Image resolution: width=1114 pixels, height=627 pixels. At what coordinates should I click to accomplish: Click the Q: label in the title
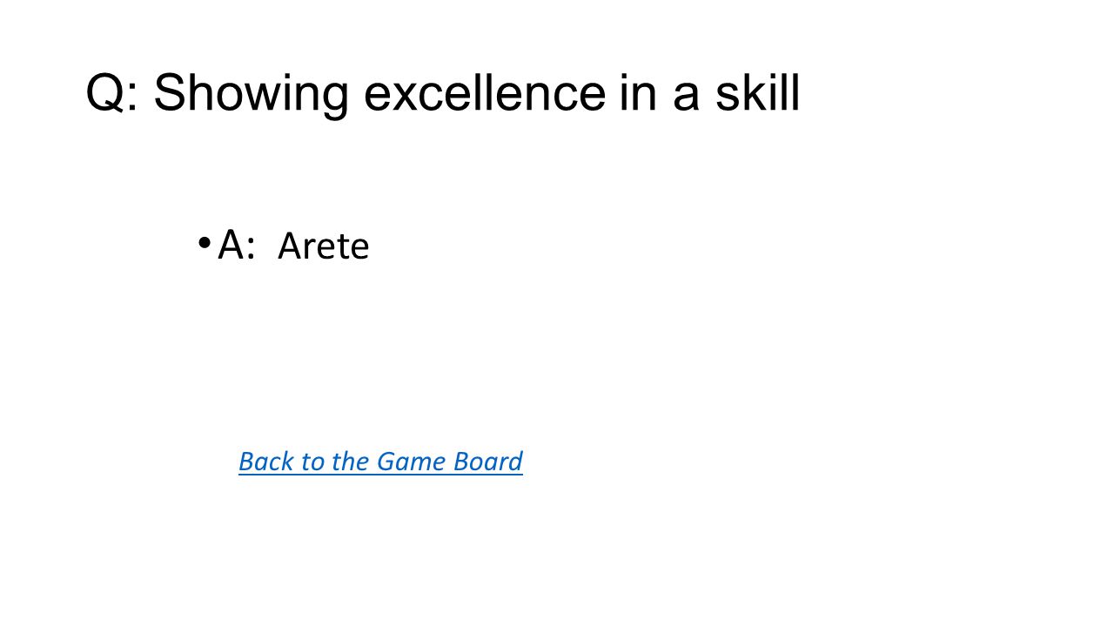click(x=111, y=94)
